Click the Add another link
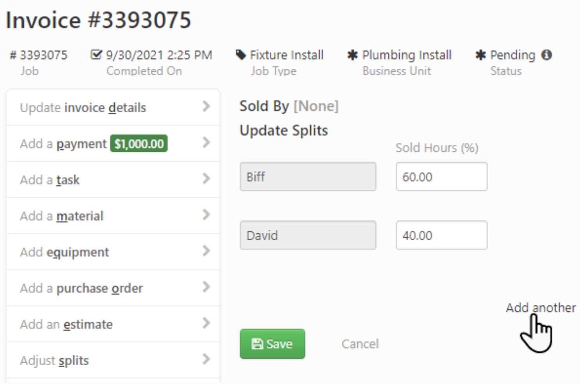This screenshot has width=580, height=384. tap(542, 308)
